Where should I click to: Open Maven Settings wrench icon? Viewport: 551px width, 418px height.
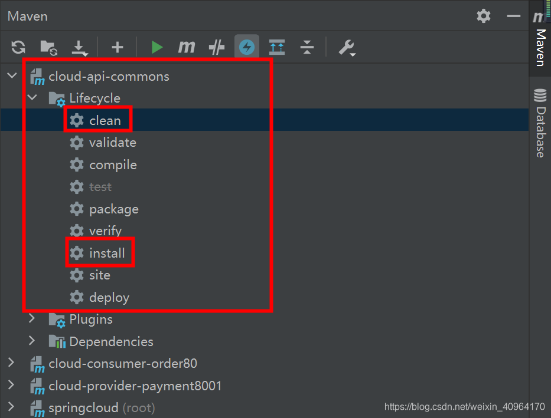(347, 48)
